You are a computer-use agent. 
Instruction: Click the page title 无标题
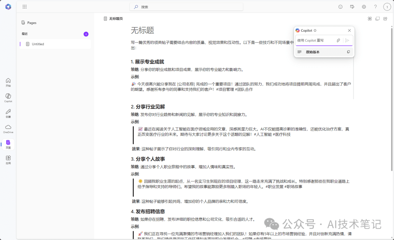click(x=142, y=30)
